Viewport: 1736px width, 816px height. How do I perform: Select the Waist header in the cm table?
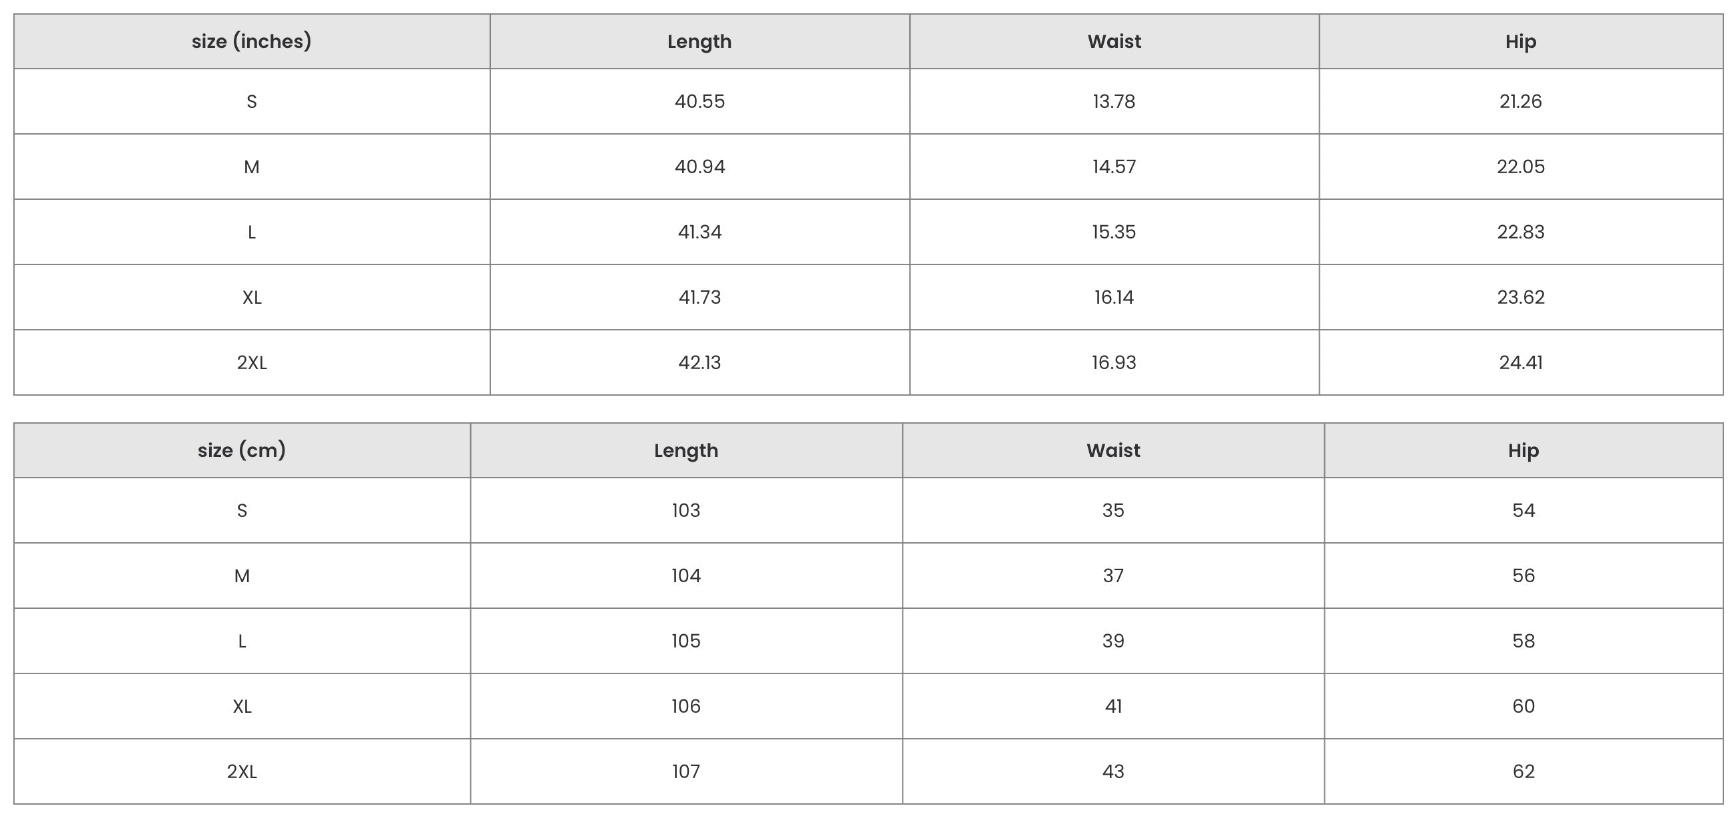tap(1112, 450)
